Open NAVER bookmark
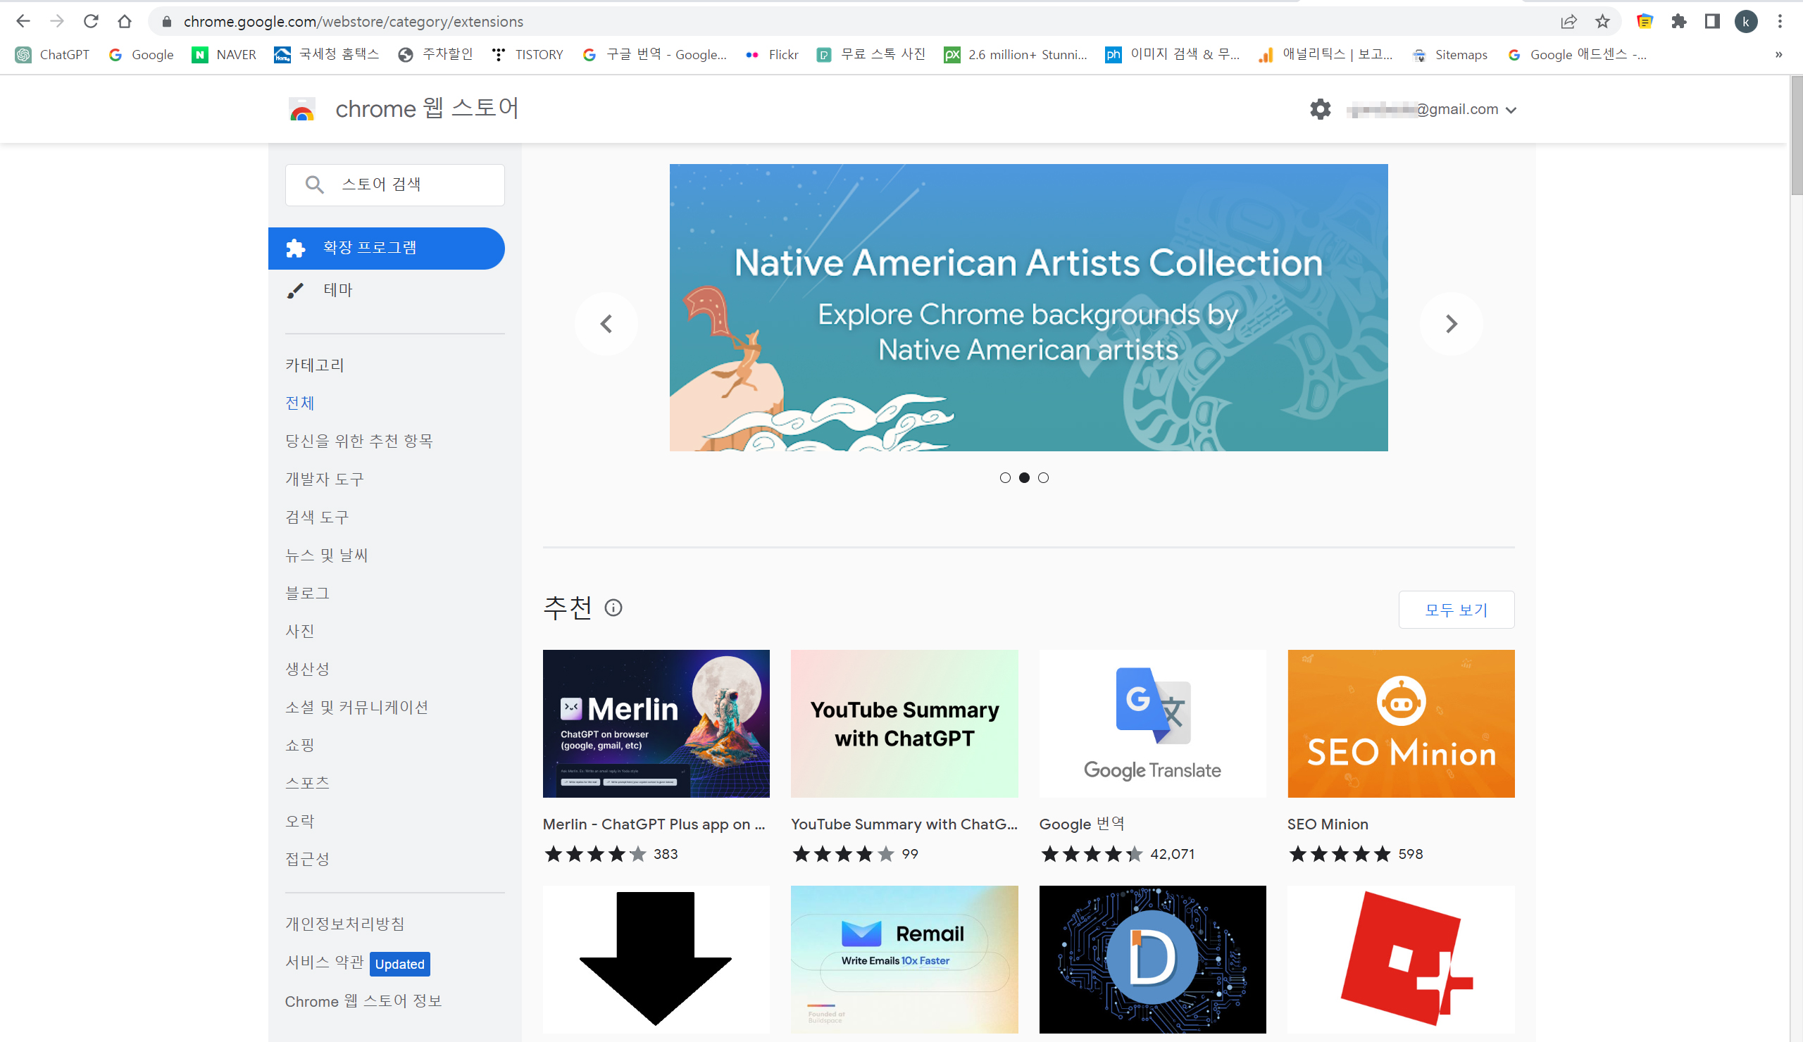This screenshot has height=1042, width=1803. [224, 55]
